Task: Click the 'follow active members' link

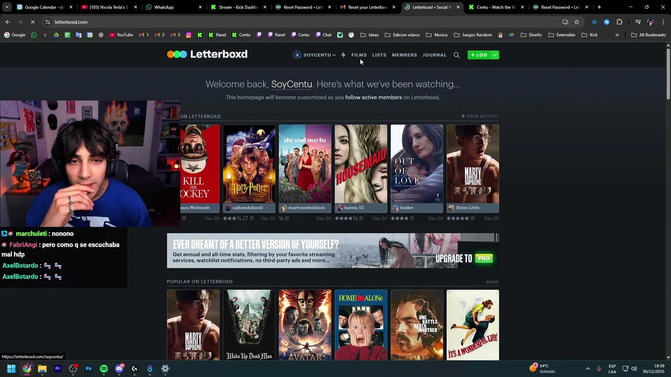Action: pyautogui.click(x=373, y=97)
